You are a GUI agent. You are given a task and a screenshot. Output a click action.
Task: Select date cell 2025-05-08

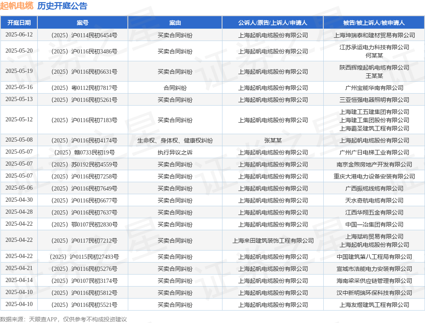(19, 140)
